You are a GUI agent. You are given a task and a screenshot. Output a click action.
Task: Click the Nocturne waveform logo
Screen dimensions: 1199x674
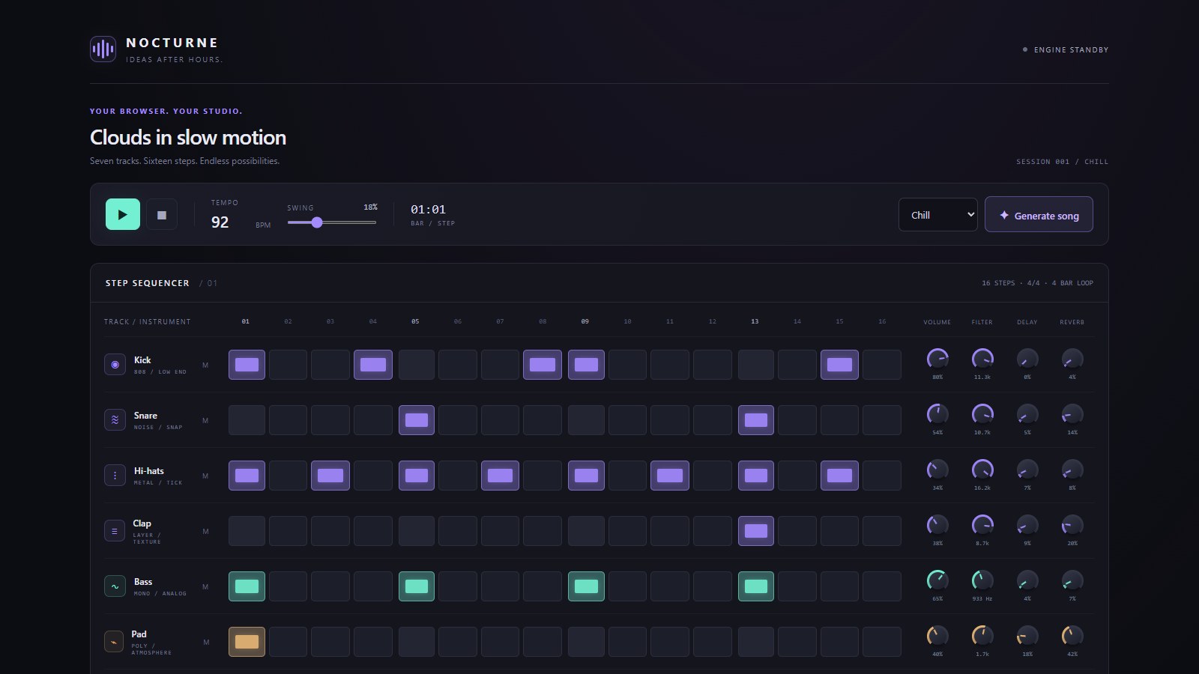coord(103,49)
